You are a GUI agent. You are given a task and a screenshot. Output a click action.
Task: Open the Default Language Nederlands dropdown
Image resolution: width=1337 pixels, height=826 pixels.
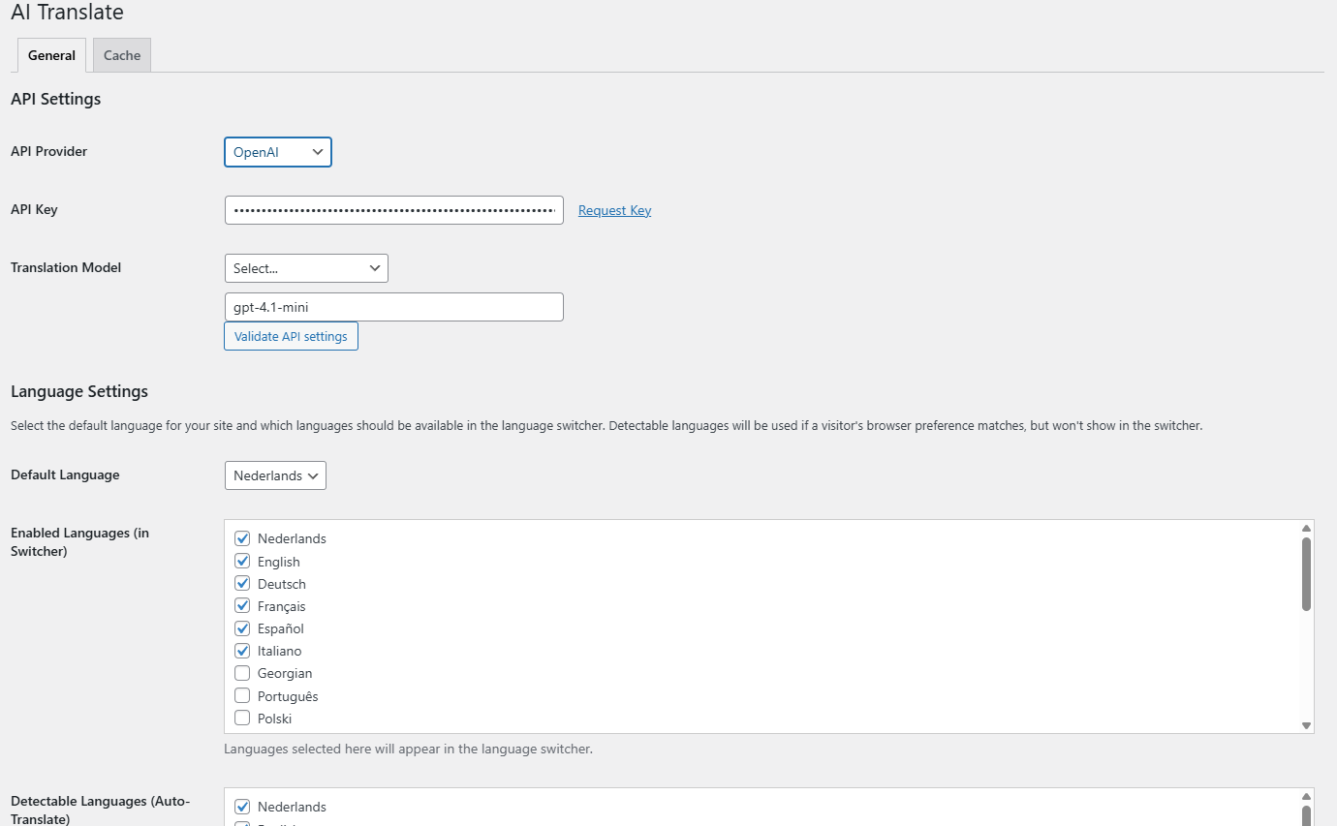275,475
